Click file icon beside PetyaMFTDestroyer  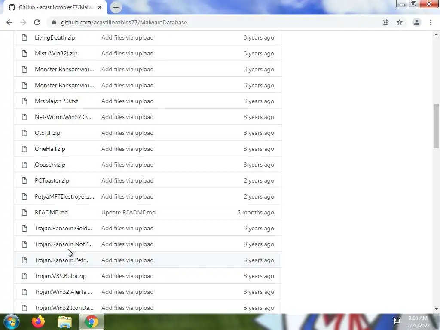[24, 196]
